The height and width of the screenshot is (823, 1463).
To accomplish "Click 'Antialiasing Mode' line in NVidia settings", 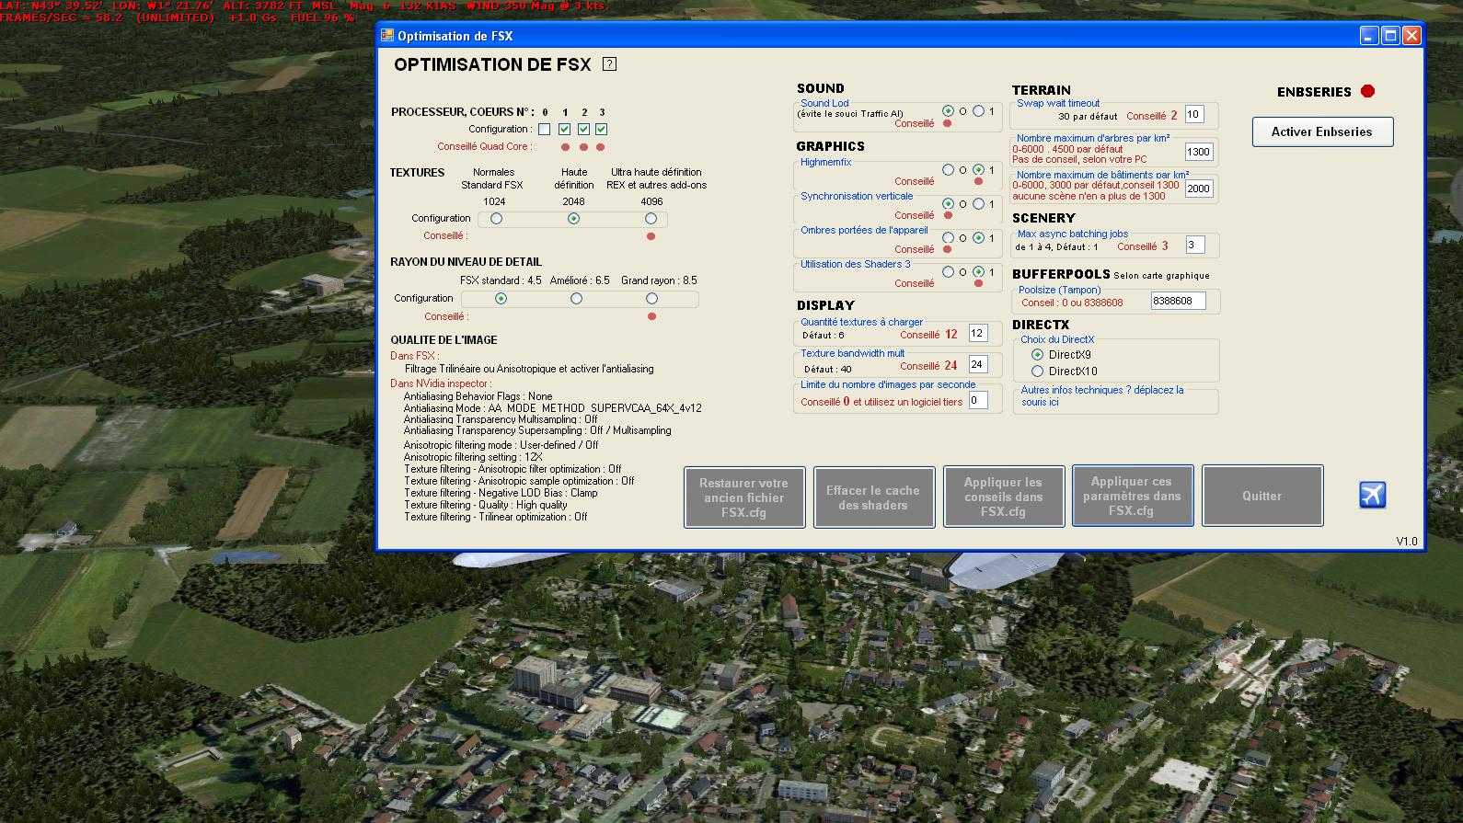I will 552,408.
